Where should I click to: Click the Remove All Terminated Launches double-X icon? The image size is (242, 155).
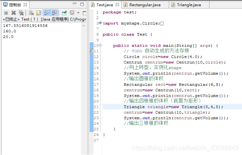click(x=21, y=13)
